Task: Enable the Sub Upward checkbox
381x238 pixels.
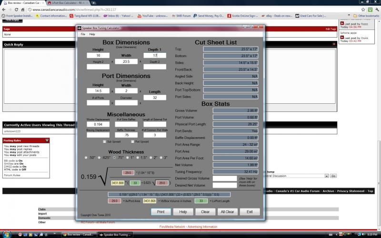Action: coord(104,141)
